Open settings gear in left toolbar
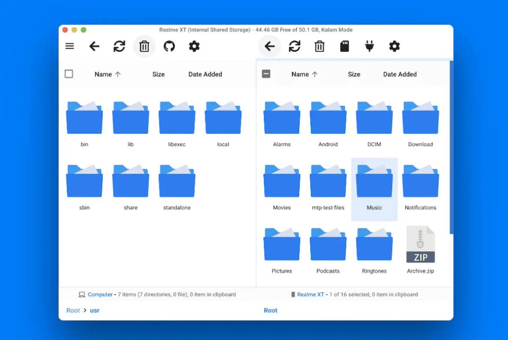 coord(194,46)
